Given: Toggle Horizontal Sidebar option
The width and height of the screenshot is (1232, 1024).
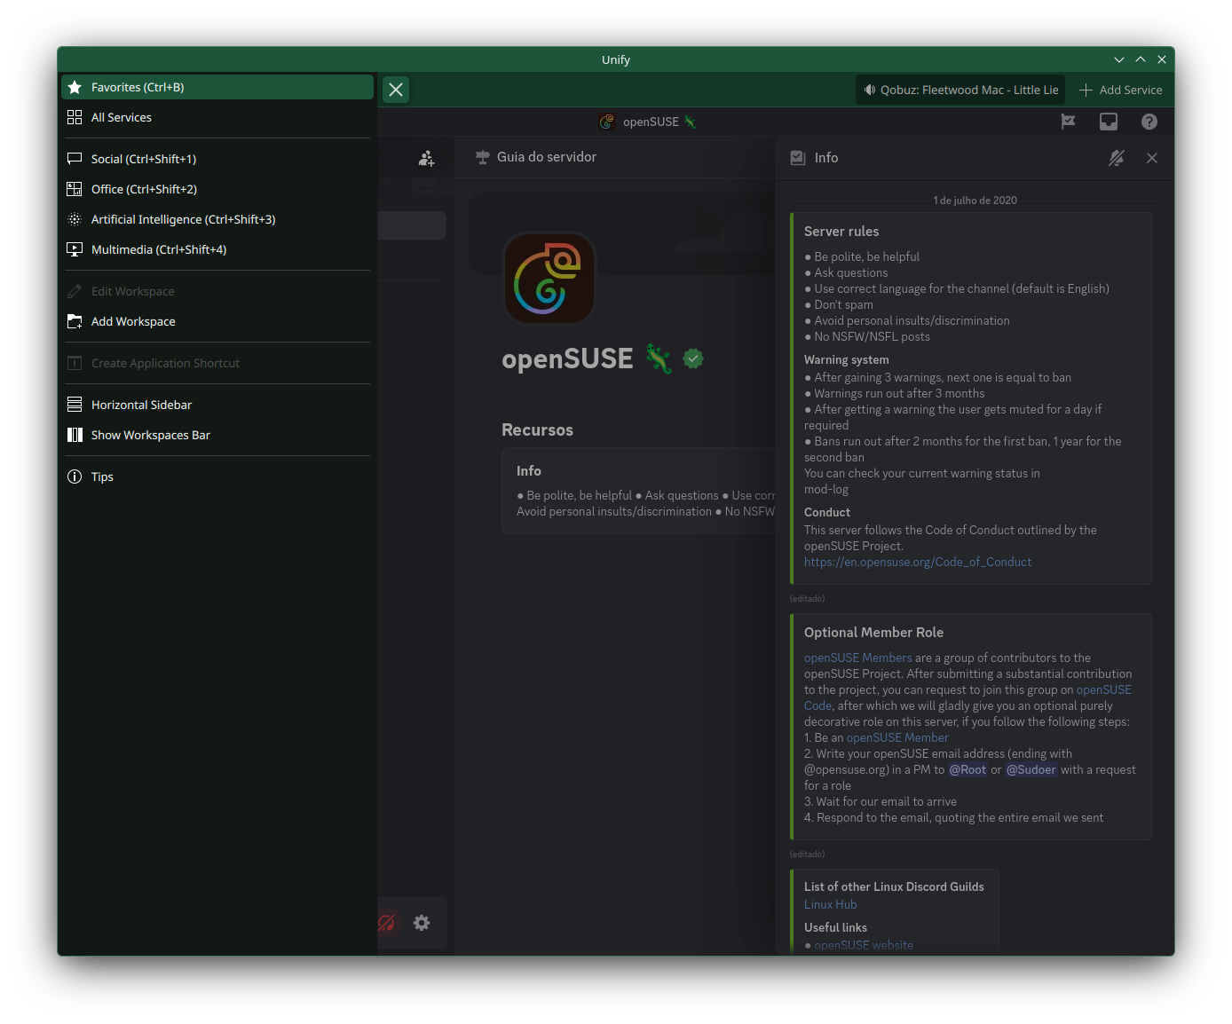Looking at the screenshot, I should pos(217,405).
